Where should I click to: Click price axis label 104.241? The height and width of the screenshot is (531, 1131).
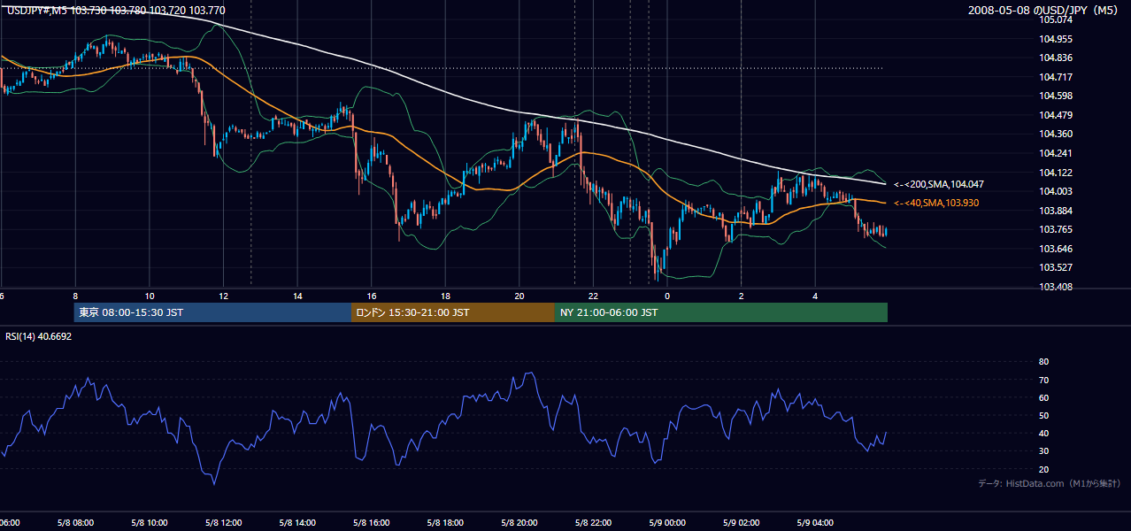(x=1055, y=153)
